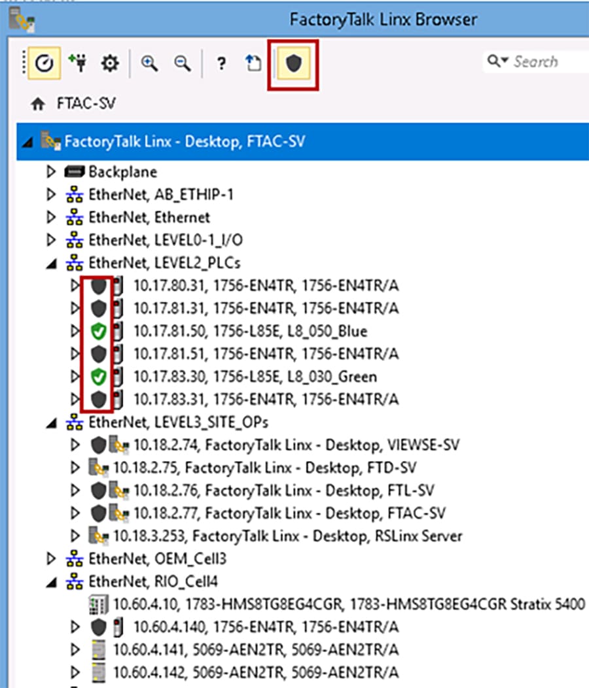Click the gray shield icon for 10.17.80.31
This screenshot has width=589, height=688.
point(99,286)
